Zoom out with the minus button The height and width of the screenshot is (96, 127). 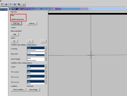pyautogui.click(x=43, y=41)
